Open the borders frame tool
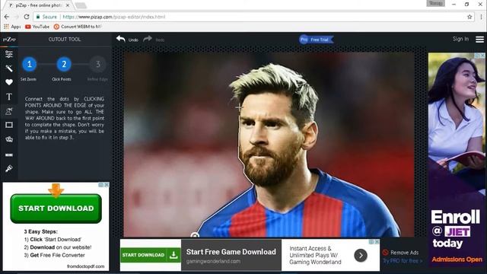This screenshot has height=274, width=487. (x=9, y=125)
